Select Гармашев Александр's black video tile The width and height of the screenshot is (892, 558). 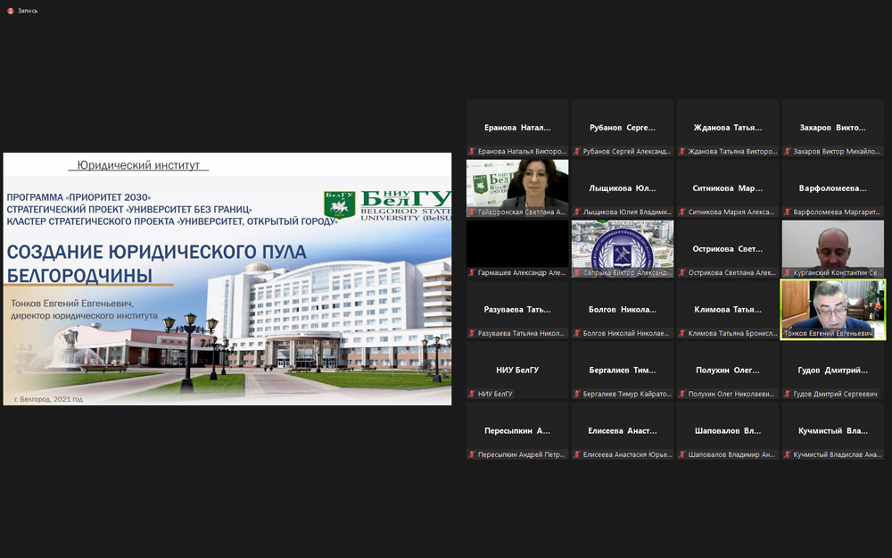[x=517, y=245]
